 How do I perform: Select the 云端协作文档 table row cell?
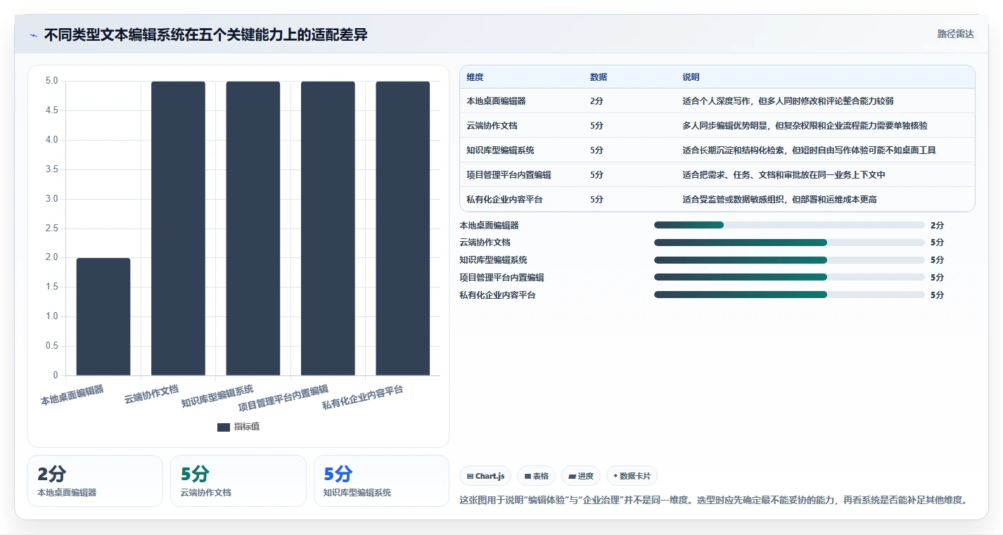492,126
